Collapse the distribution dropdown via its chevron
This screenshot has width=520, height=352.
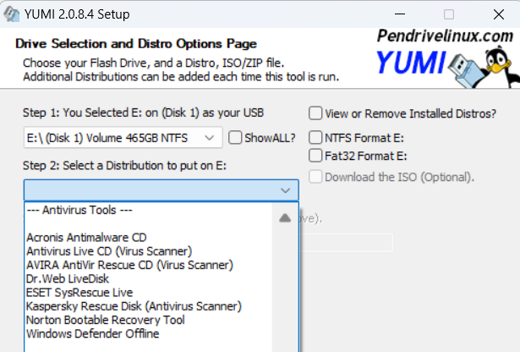285,190
